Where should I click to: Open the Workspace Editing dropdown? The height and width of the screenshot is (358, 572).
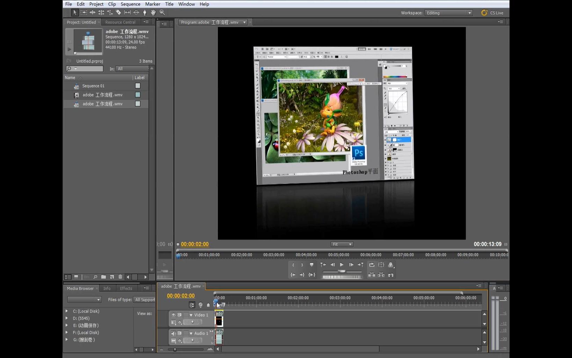(x=449, y=13)
